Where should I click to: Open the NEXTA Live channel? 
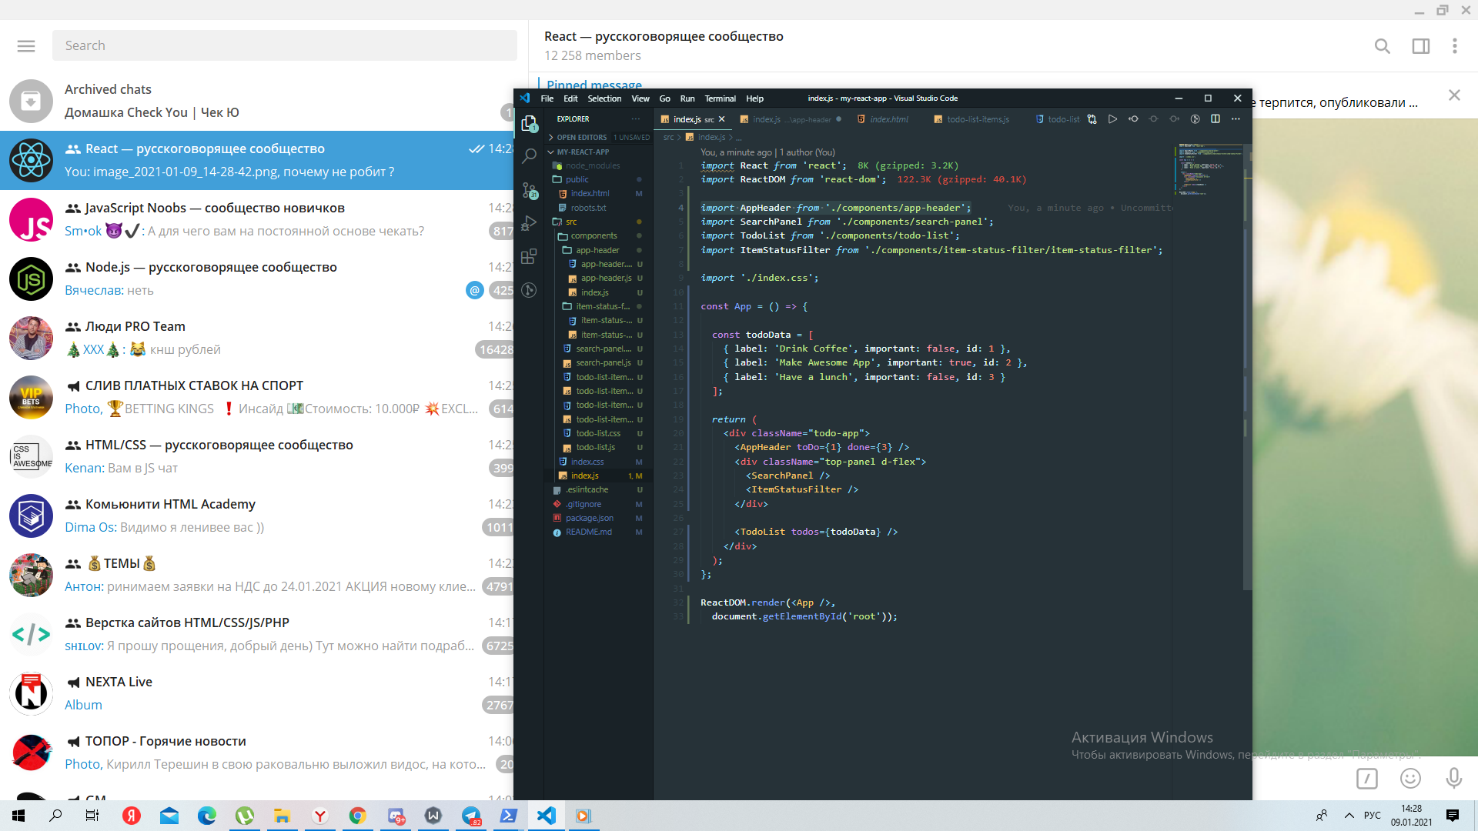pyautogui.click(x=258, y=693)
